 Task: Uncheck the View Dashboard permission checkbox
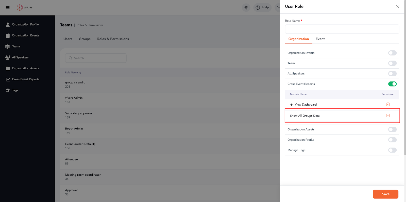(x=388, y=105)
